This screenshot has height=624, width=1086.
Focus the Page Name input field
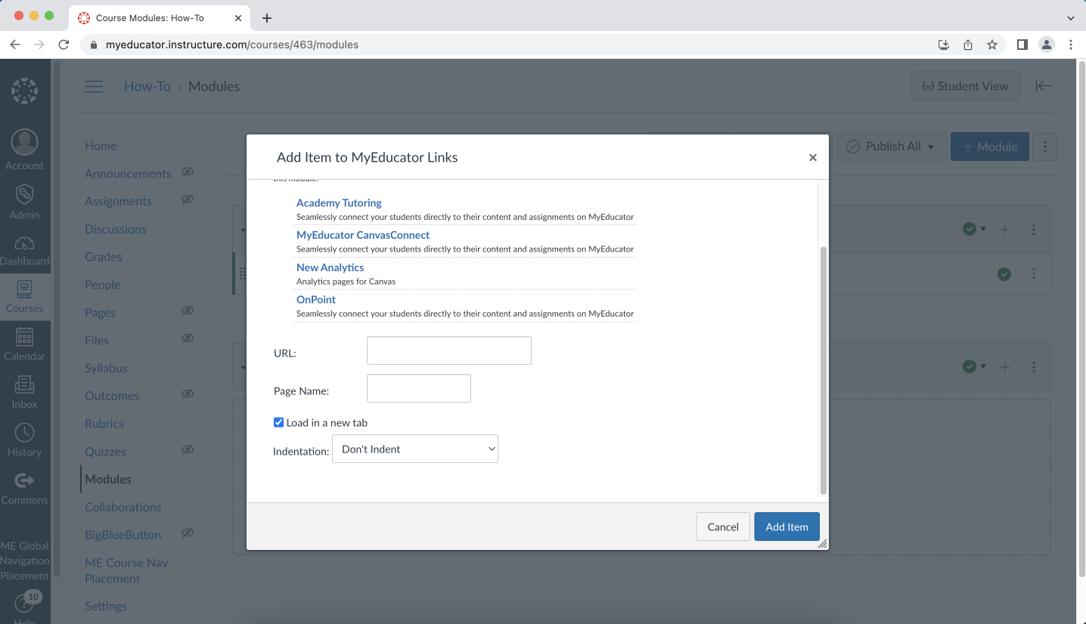(419, 388)
